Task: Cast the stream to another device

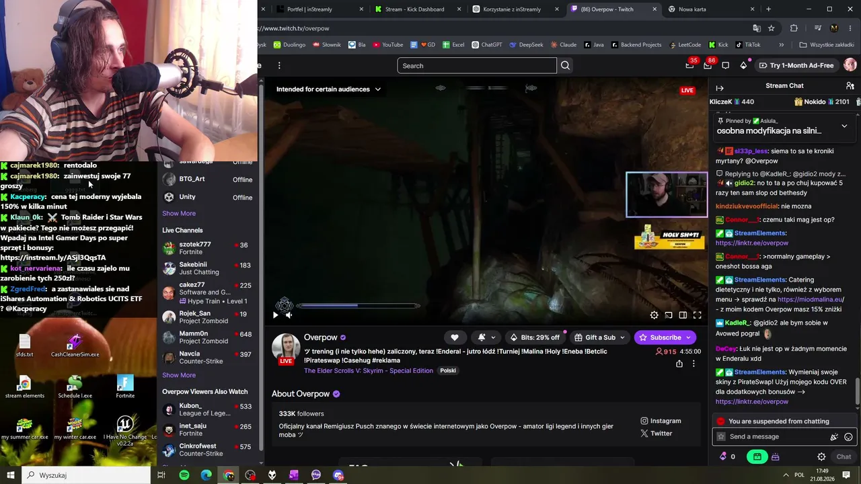Action: [x=669, y=315]
